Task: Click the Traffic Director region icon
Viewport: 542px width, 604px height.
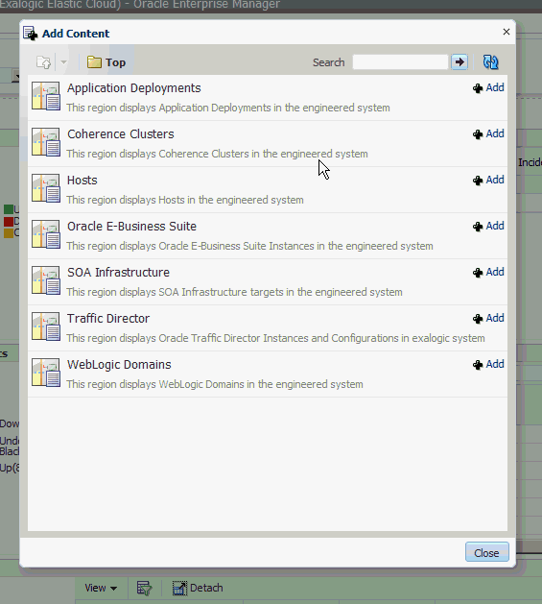Action: pyautogui.click(x=45, y=326)
